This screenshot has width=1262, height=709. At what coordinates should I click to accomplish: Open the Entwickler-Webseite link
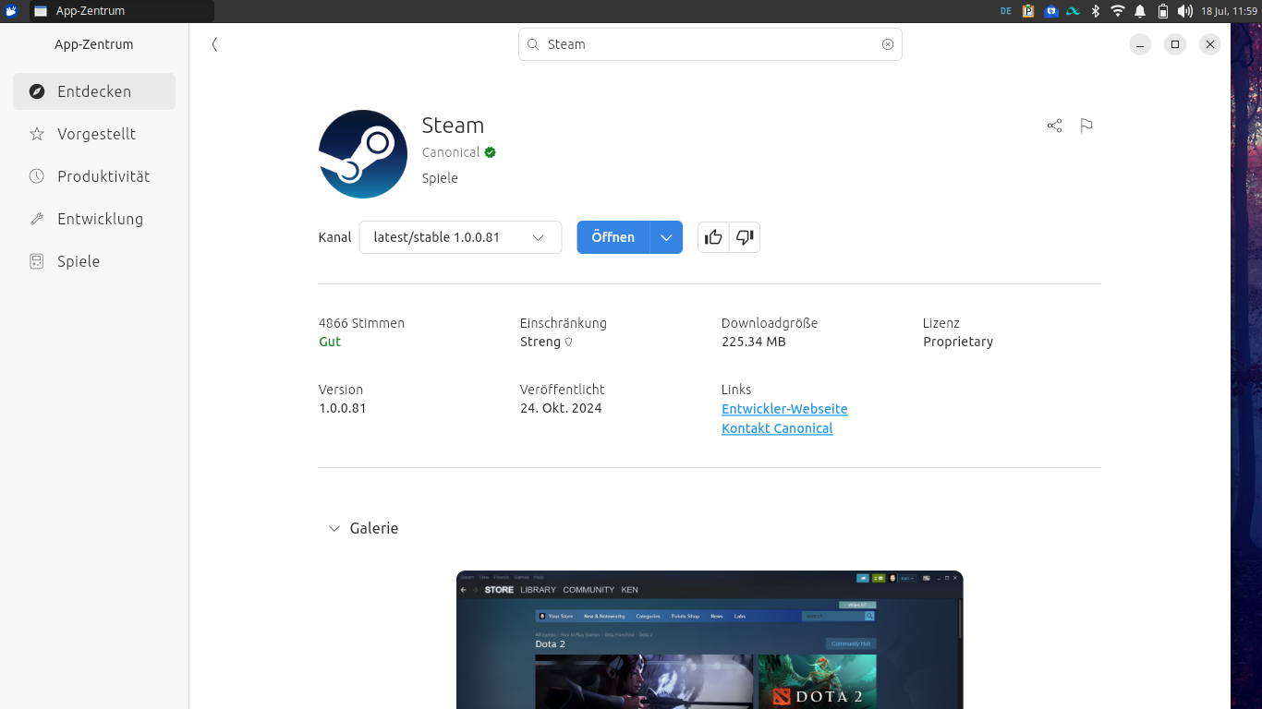784,409
